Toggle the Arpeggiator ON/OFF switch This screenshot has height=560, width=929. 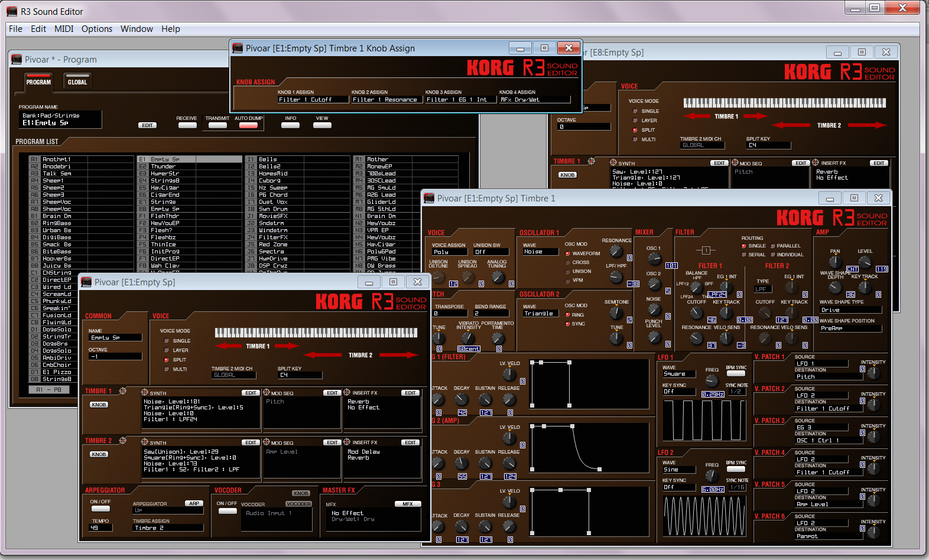(100, 509)
